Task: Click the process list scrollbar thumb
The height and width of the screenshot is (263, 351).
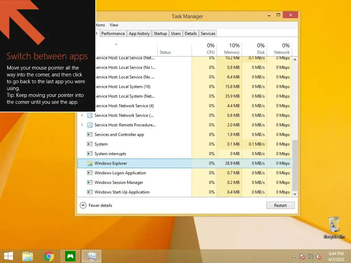Action: point(295,165)
